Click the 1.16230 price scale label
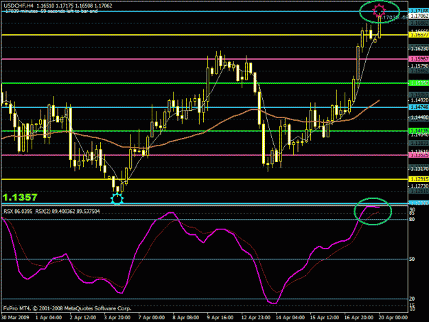429x322 pixels. (419, 49)
